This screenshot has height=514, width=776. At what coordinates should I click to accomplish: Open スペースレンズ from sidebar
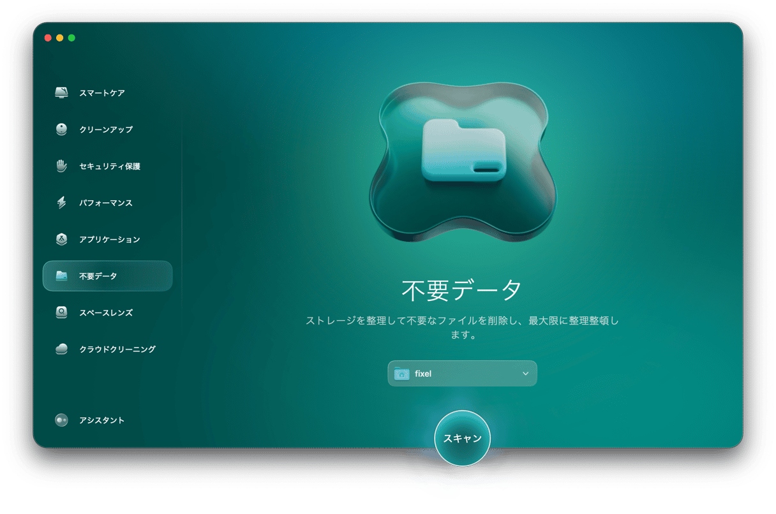coord(106,313)
